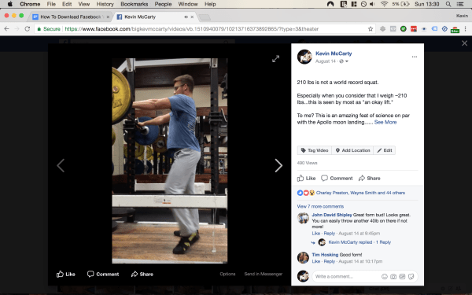The height and width of the screenshot is (295, 472).
Task: Open the Chrome menu in menu bar
Action: (x=30, y=4)
